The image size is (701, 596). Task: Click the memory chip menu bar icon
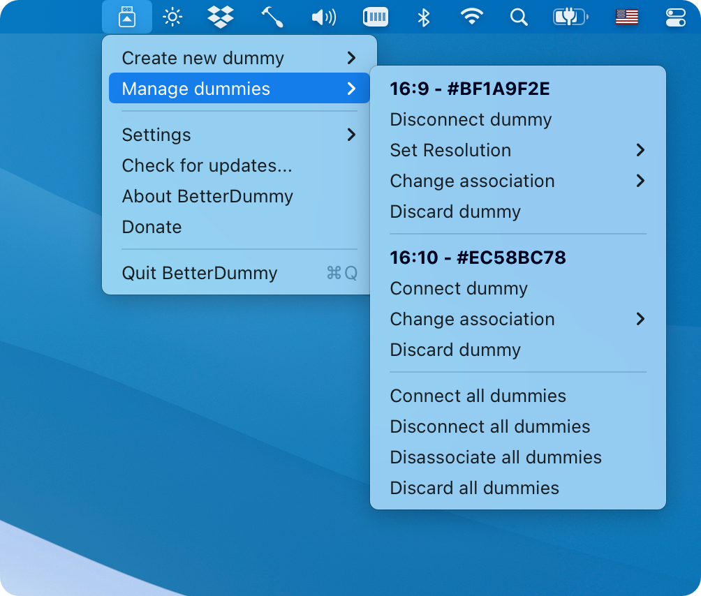pyautogui.click(x=376, y=17)
